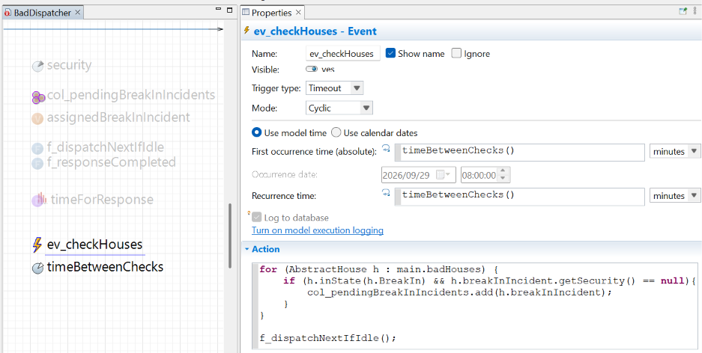Enable the Ignore checkbox

coord(456,53)
